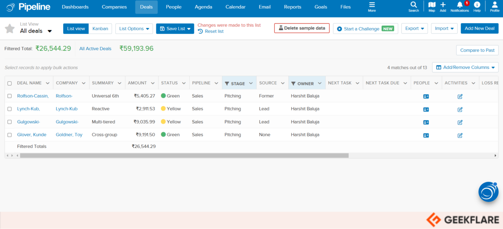Expand Deal Name column menu chevron
503x229 pixels.
click(x=47, y=83)
